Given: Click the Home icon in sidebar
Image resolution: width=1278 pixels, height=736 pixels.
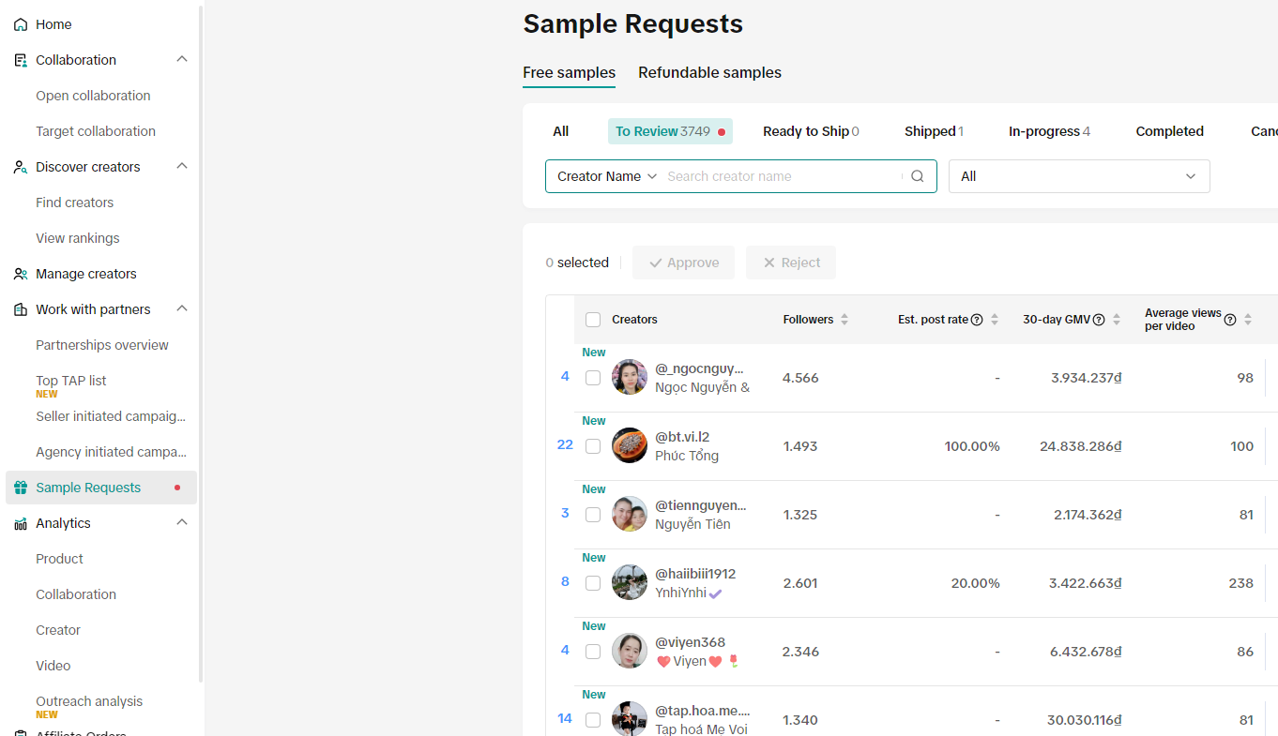Looking at the screenshot, I should tap(21, 24).
